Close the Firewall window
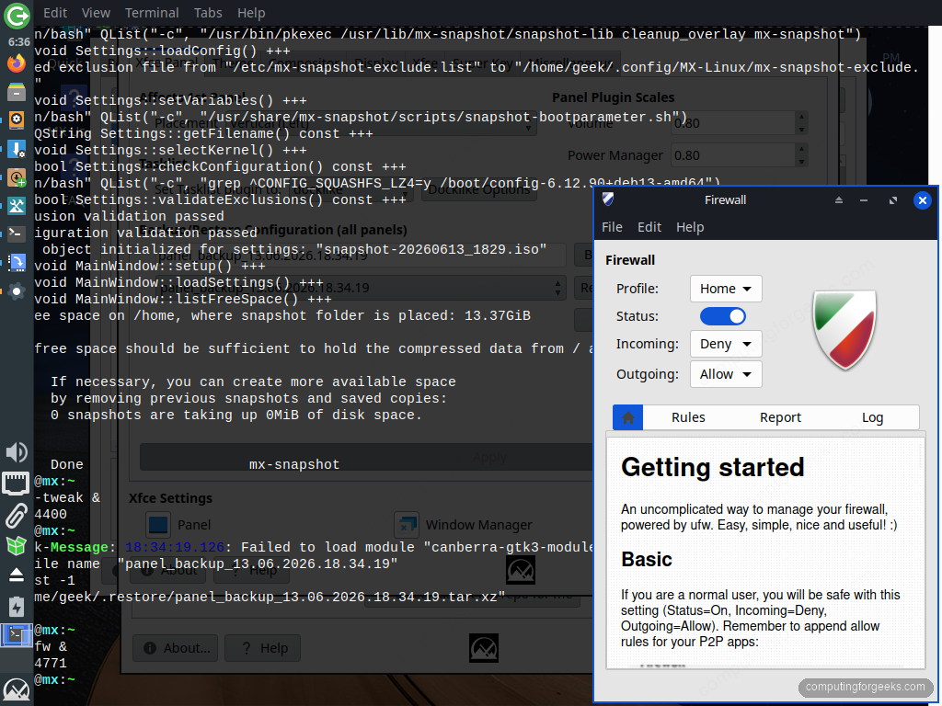The height and width of the screenshot is (706, 942). tap(922, 199)
